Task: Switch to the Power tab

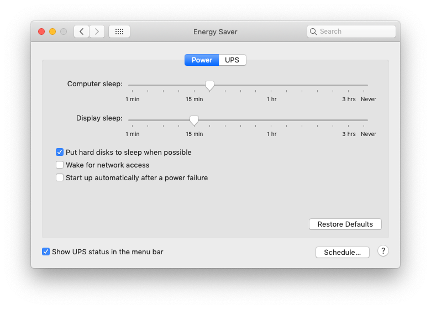Action: click(x=202, y=60)
